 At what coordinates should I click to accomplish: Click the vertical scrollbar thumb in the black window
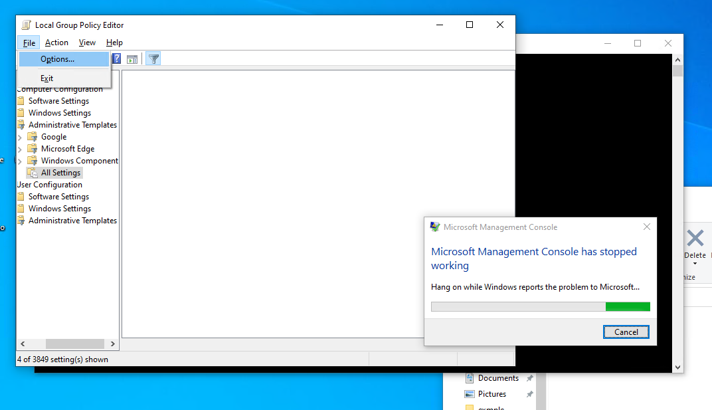click(x=677, y=71)
